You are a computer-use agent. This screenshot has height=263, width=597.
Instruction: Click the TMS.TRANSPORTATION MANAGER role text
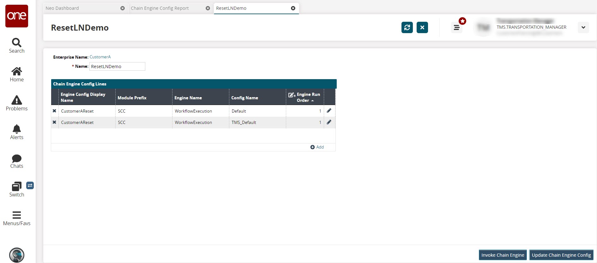(x=531, y=27)
